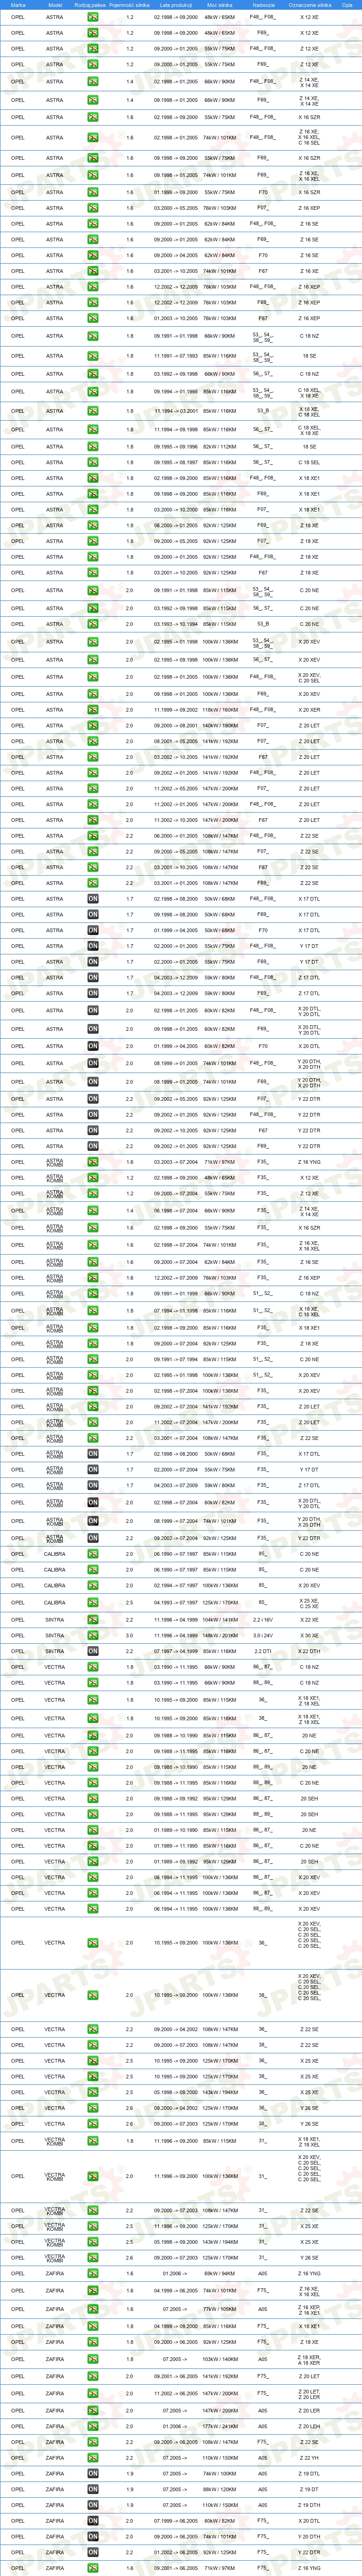Select the 3.0 i 24V body cell in Sintra row
This screenshot has height=2576, width=362.
(263, 1636)
